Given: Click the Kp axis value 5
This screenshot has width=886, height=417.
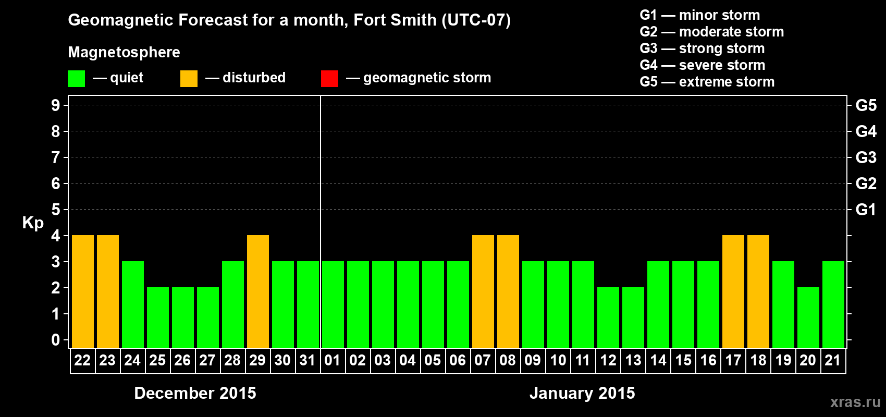Looking at the screenshot, I should [56, 210].
